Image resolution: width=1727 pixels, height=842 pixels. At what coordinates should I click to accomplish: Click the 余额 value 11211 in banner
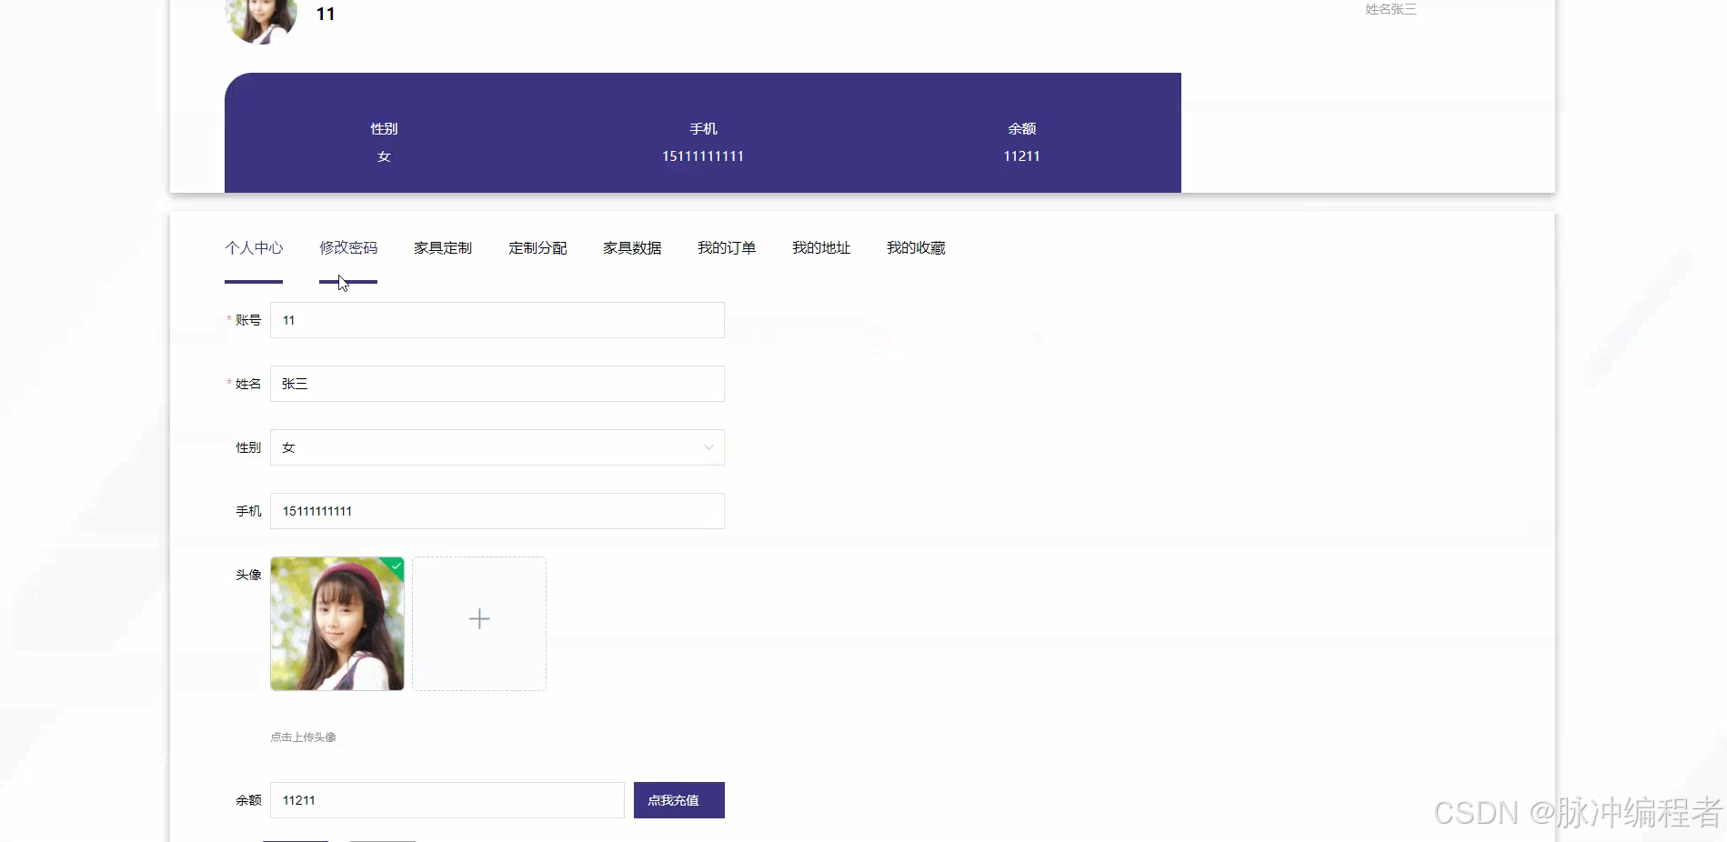1021,156
